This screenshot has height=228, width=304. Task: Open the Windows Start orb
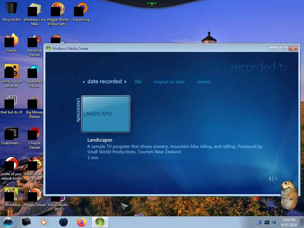tap(8, 222)
